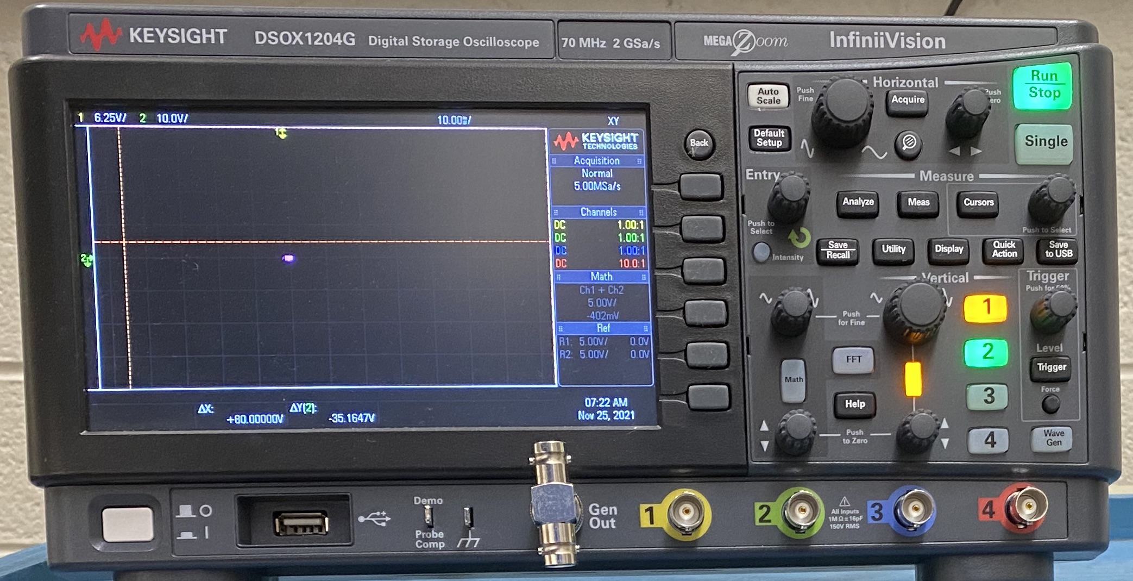Click the Help button
Viewport: 1133px width, 581px height.
(854, 404)
